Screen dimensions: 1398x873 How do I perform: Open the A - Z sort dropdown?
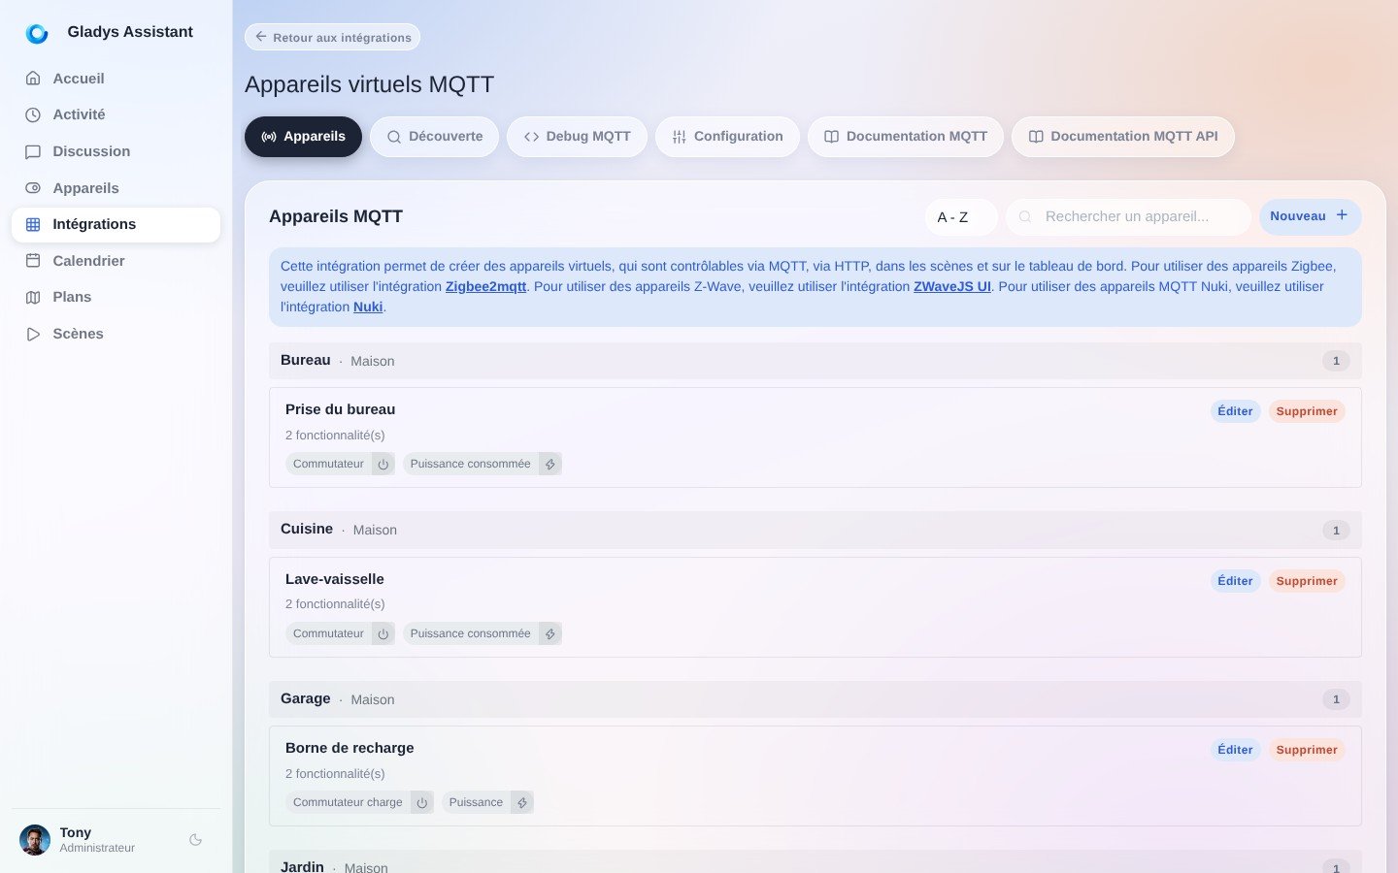pos(961,217)
